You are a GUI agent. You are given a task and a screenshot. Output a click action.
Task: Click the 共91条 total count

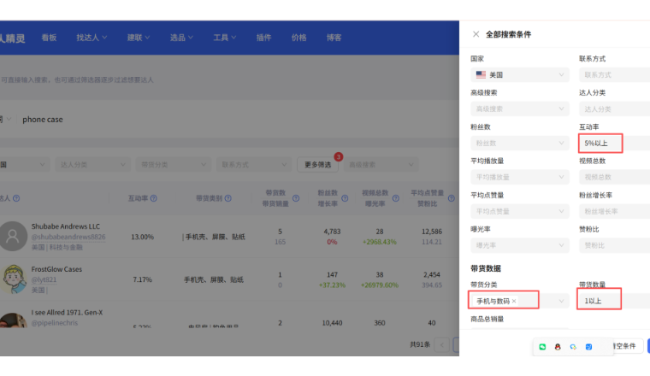click(x=420, y=344)
